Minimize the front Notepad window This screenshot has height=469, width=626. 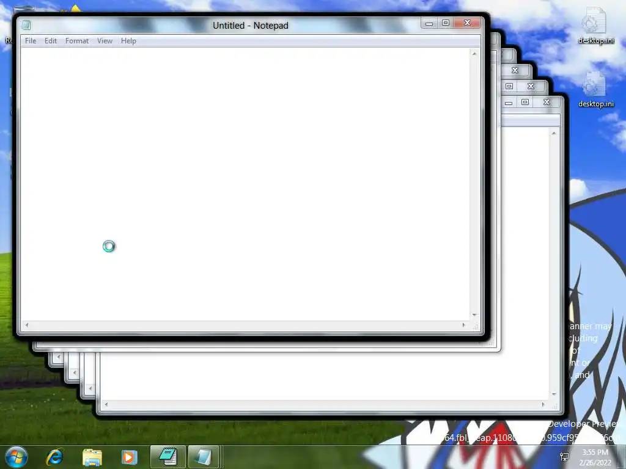tap(429, 23)
